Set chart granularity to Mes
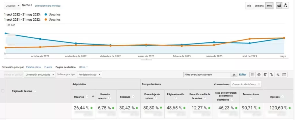This screenshot has width=295, height=120. (x=269, y=6)
